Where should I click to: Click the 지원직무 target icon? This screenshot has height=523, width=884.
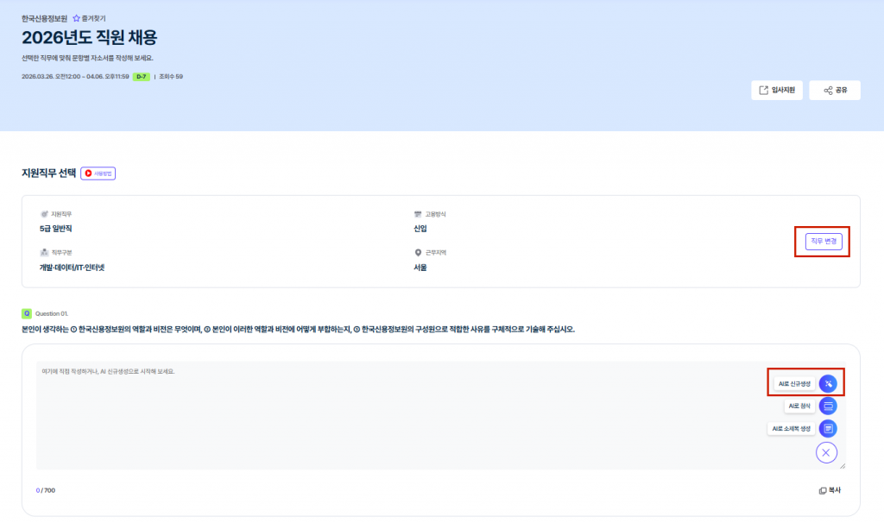[x=44, y=214]
